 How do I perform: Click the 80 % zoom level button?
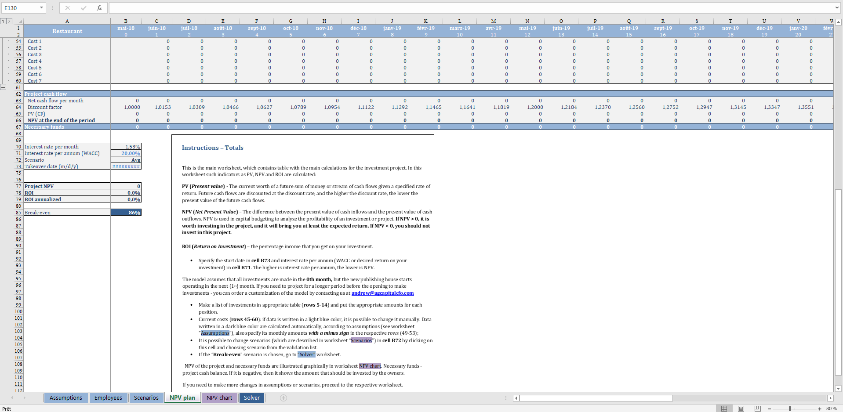click(831, 409)
